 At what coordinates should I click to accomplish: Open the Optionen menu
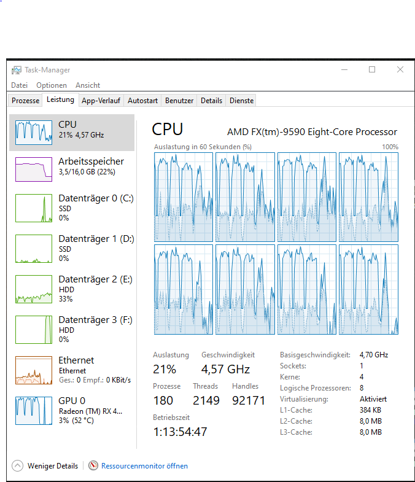pos(52,85)
